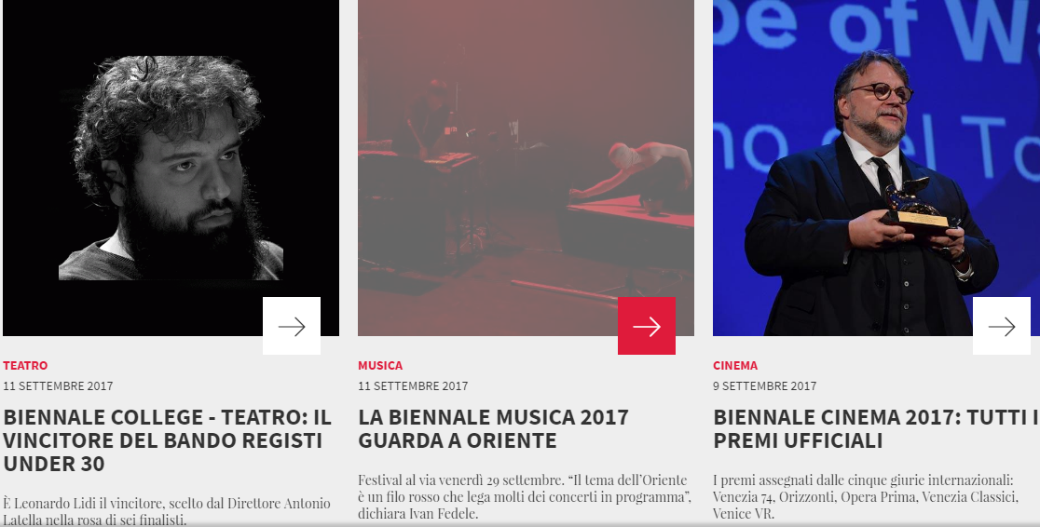Click the 9 Settembre 2017 date
Screen dimensions: 1040x527
tap(765, 385)
